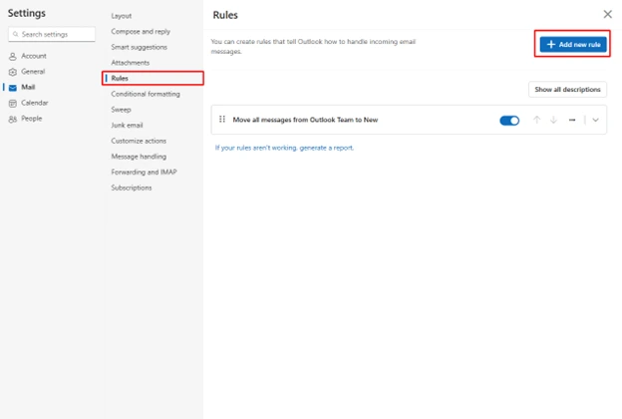Open the Account settings category
This screenshot has width=622, height=419.
pyautogui.click(x=34, y=56)
